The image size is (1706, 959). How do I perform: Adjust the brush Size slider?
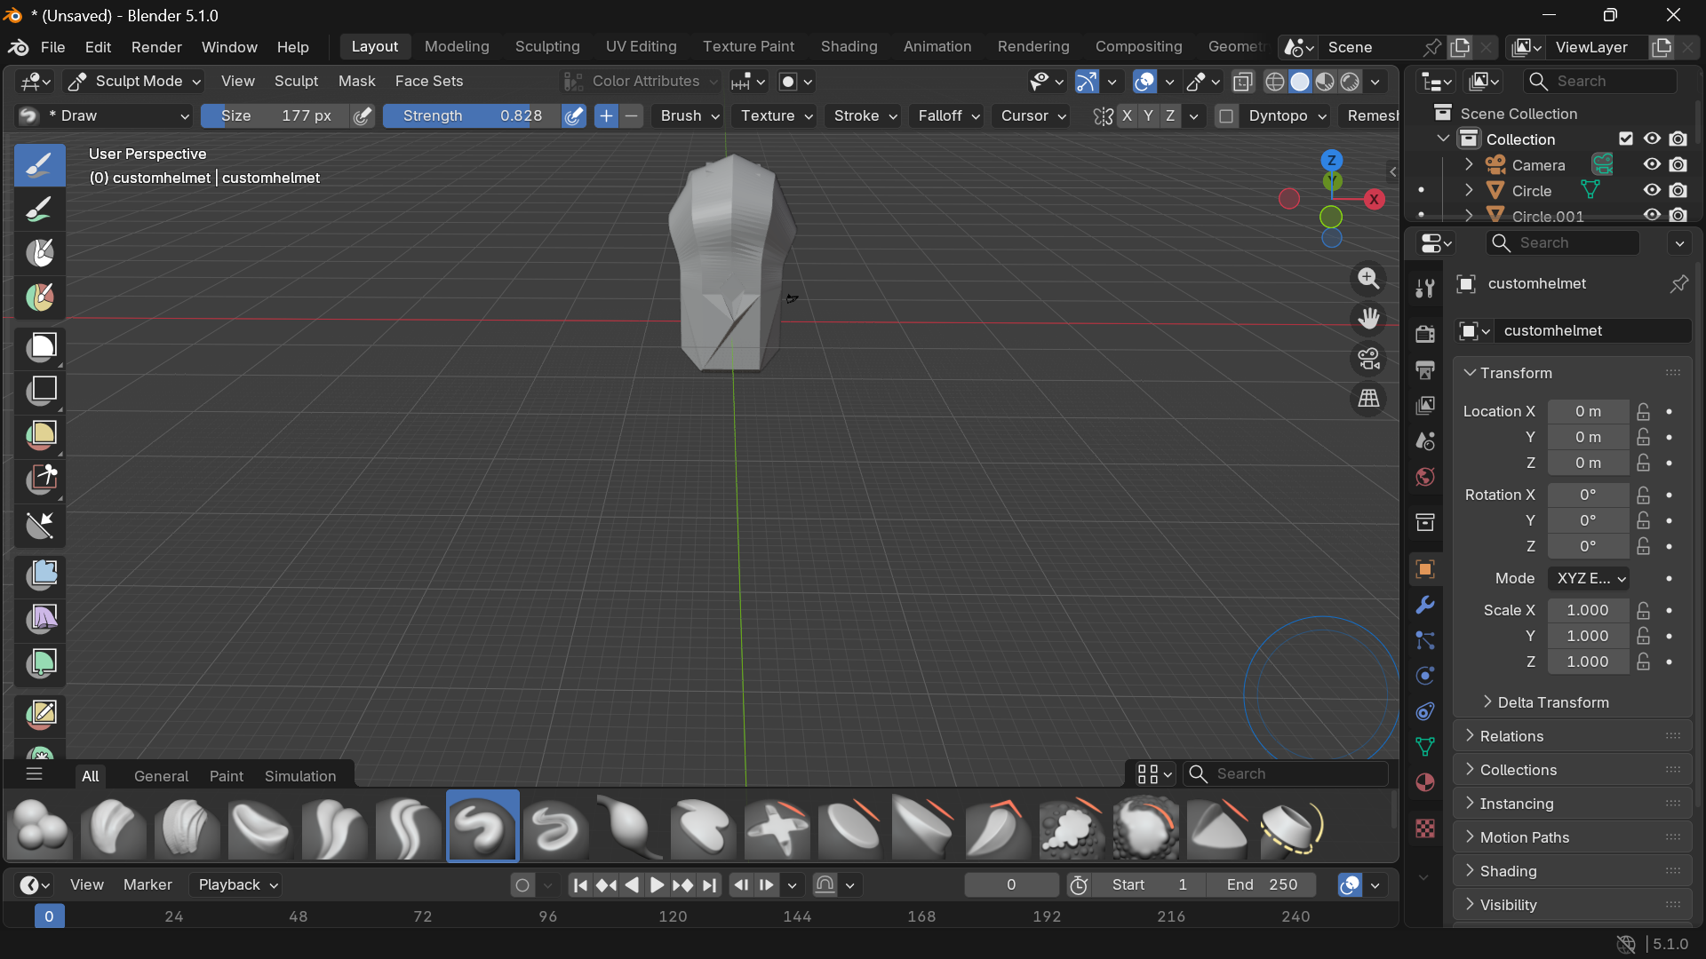(x=275, y=116)
